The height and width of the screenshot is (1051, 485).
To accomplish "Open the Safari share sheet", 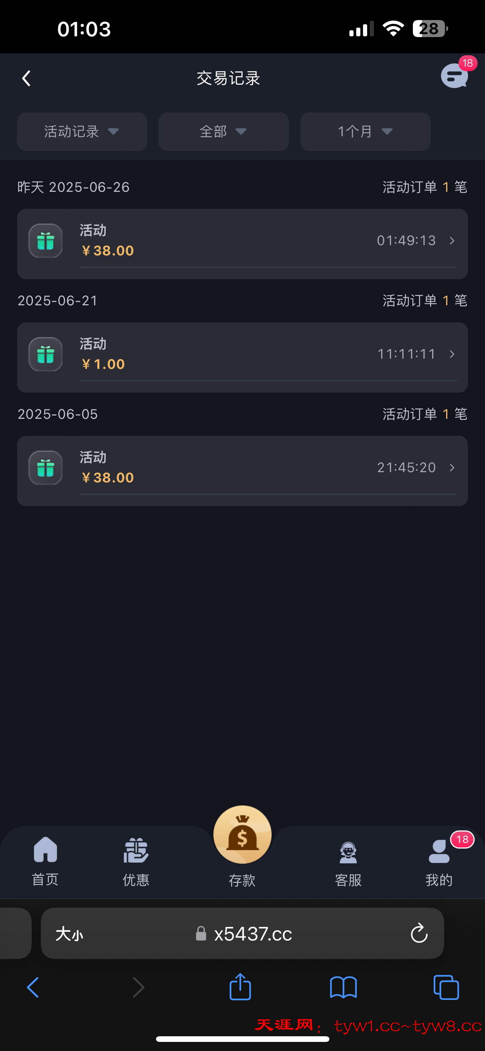I will coord(240,987).
